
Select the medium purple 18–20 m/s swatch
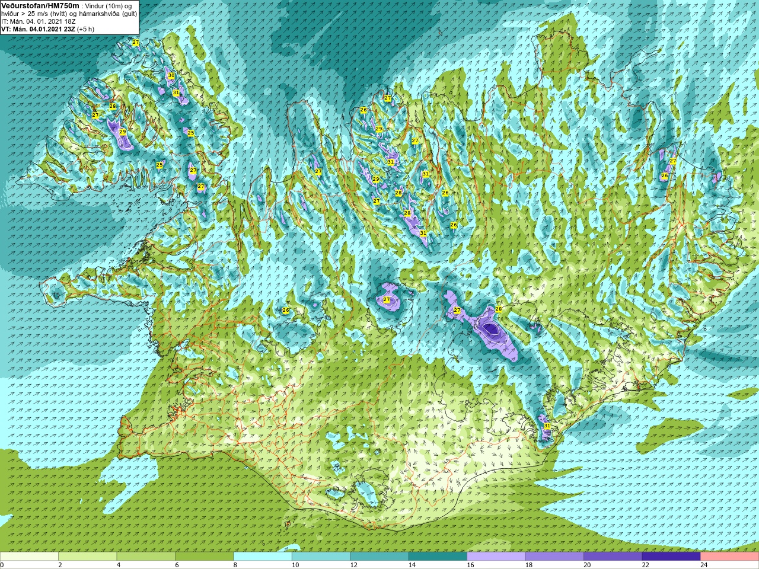click(554, 557)
